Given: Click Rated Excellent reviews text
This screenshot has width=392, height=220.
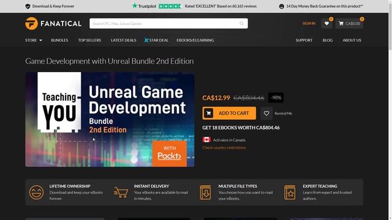Looking at the screenshot, I should coord(221,6).
